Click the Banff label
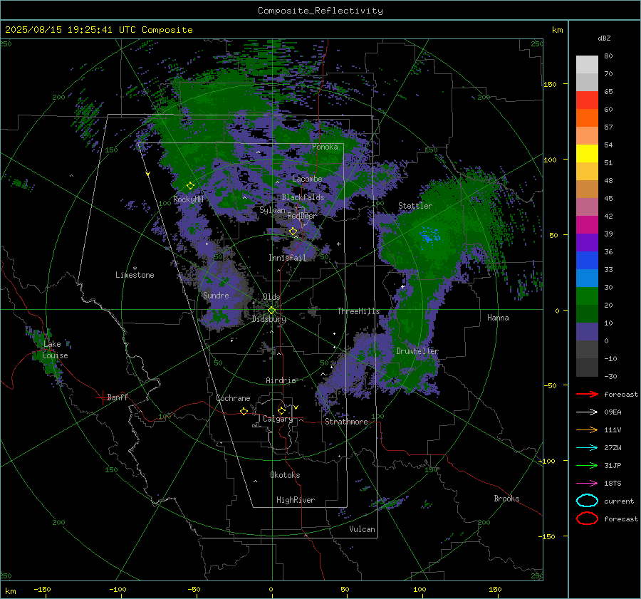Image resolution: width=641 pixels, height=599 pixels. click(x=118, y=397)
